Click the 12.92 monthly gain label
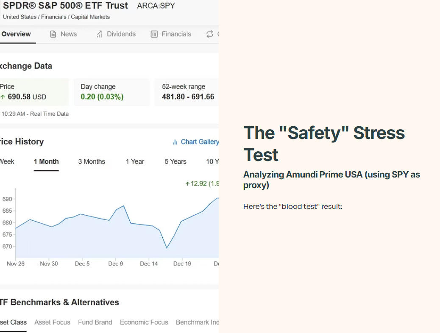This screenshot has height=333, width=440. (202, 184)
